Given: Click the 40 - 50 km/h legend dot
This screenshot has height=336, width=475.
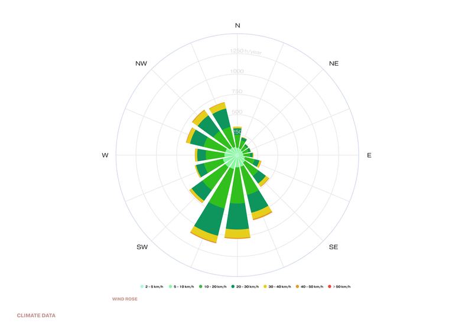Looking at the screenshot, I should click(x=297, y=286).
